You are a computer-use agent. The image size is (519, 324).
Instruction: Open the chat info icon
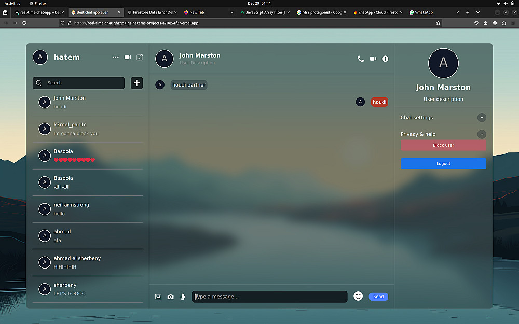coord(385,59)
